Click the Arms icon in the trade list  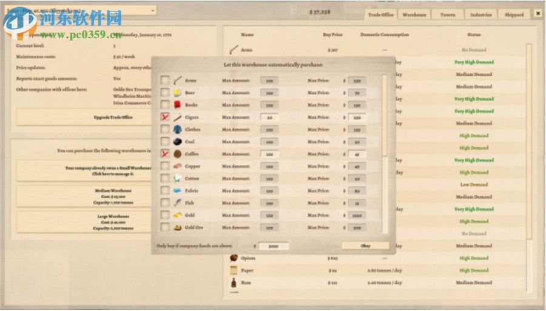(234, 50)
